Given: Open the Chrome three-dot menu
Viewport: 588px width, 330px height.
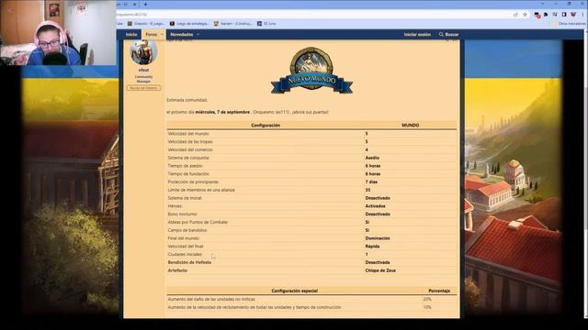Looking at the screenshot, I should tap(583, 15).
